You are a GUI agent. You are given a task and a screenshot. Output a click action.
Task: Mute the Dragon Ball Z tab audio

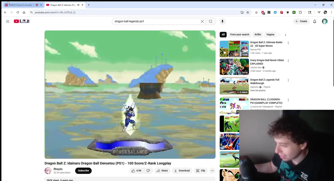point(78,5)
